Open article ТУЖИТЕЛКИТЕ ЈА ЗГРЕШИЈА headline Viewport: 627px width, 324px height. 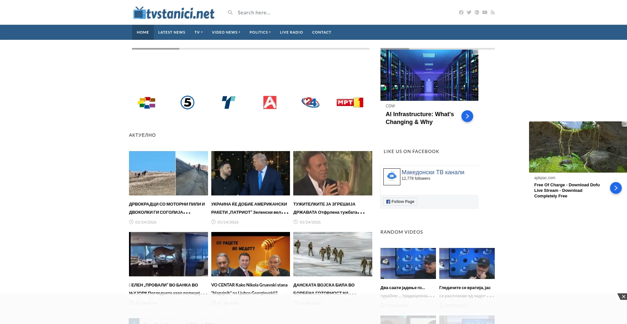(329, 208)
